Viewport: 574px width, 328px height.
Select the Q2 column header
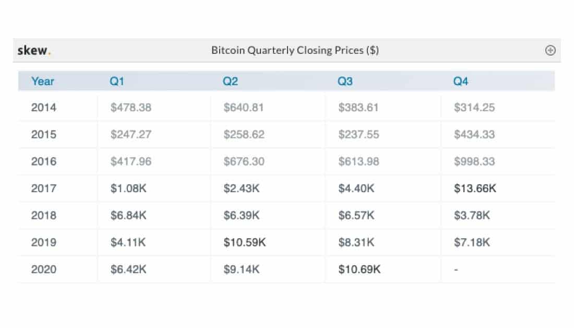[x=231, y=81]
